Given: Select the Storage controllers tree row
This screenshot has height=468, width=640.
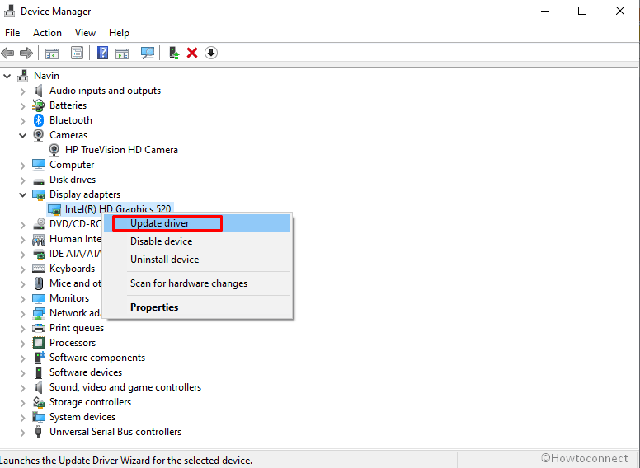Looking at the screenshot, I should pyautogui.click(x=90, y=402).
